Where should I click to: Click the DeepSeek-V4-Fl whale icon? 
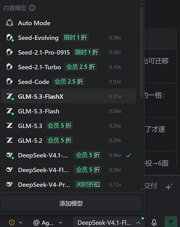[x=10, y=170]
